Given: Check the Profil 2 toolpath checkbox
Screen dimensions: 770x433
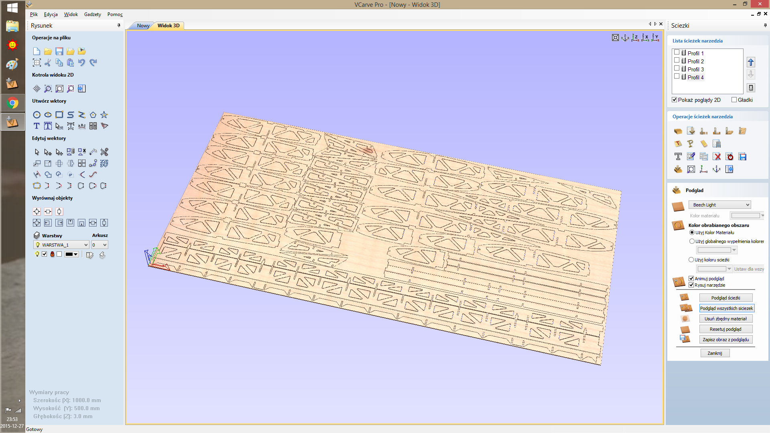Looking at the screenshot, I should (677, 61).
